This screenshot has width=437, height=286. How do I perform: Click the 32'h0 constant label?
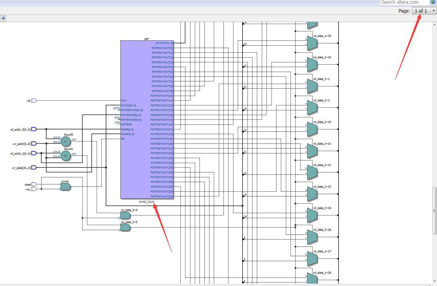(117, 108)
